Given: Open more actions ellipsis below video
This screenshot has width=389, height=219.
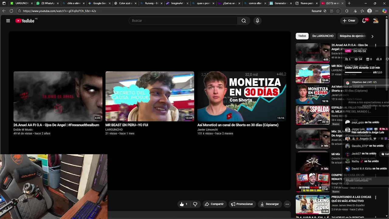Looking at the screenshot, I should point(287,204).
